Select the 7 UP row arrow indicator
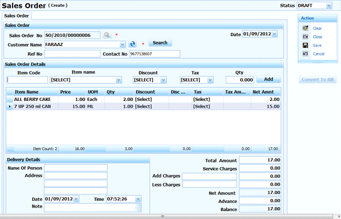Image resolution: width=341 pixels, height=219 pixels. pyautogui.click(x=10, y=107)
